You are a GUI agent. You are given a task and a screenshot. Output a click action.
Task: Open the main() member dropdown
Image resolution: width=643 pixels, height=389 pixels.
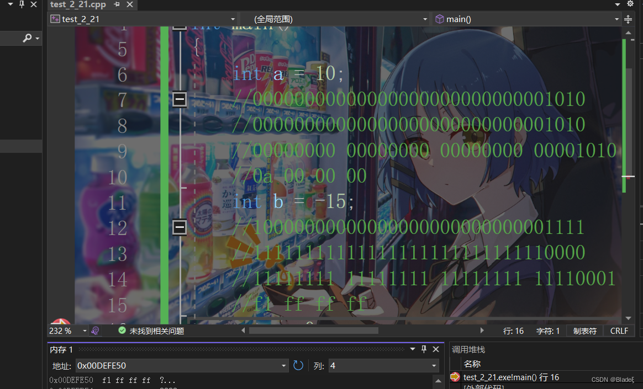pos(526,19)
